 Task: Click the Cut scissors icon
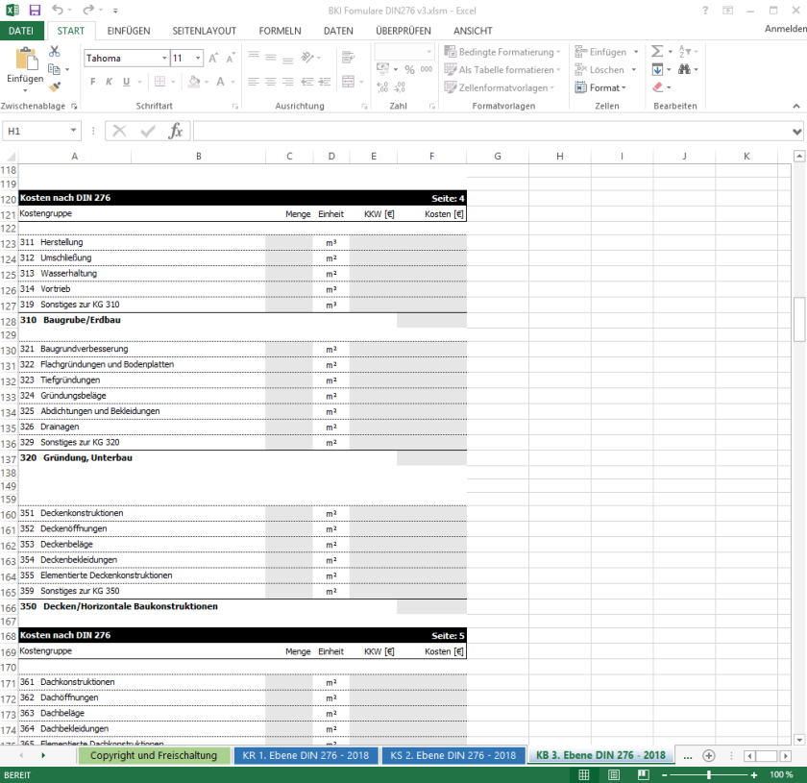[x=54, y=52]
